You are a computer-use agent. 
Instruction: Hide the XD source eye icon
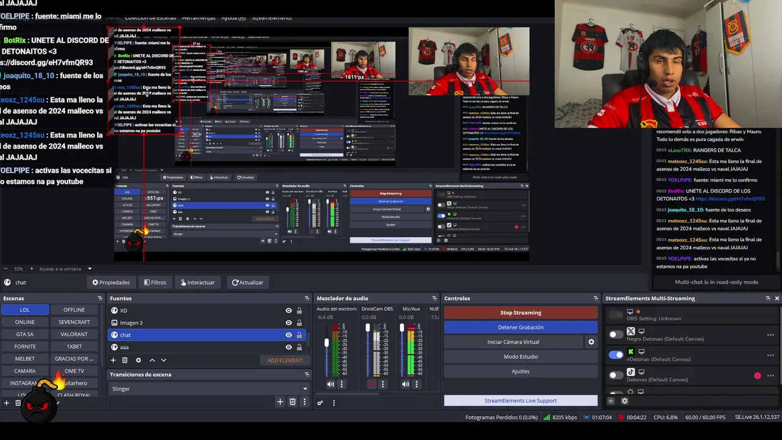[x=288, y=310]
